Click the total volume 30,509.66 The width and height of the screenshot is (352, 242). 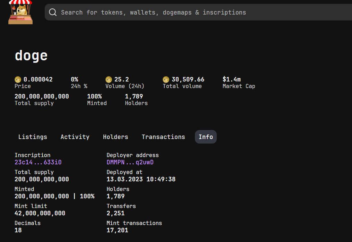coord(188,79)
